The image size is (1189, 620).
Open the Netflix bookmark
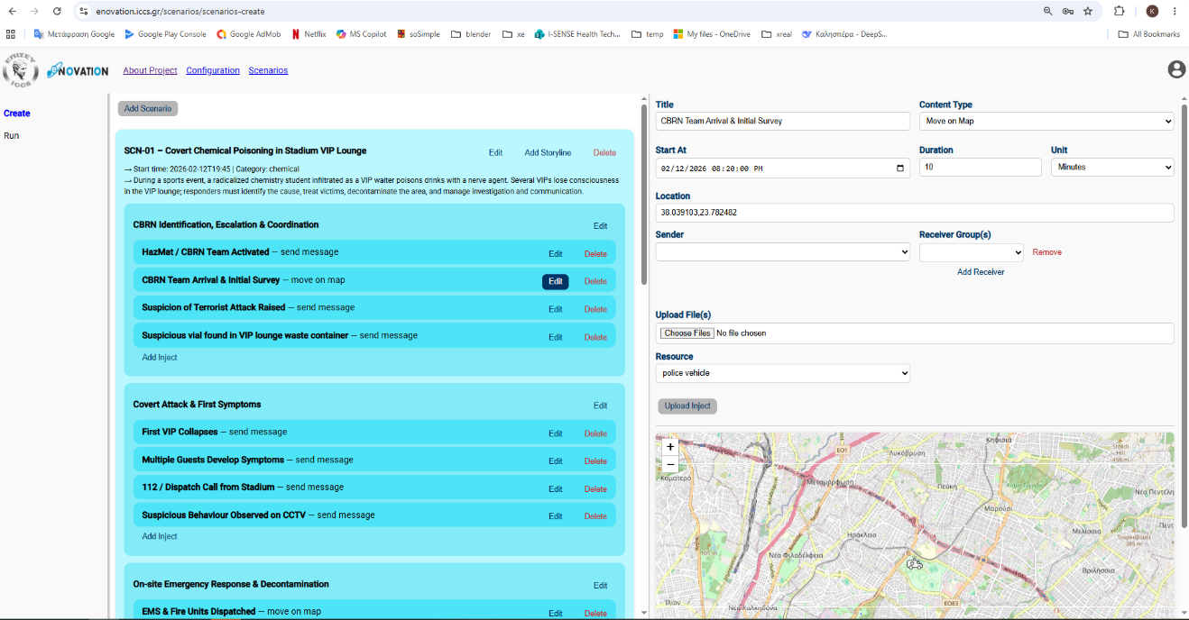coord(309,34)
